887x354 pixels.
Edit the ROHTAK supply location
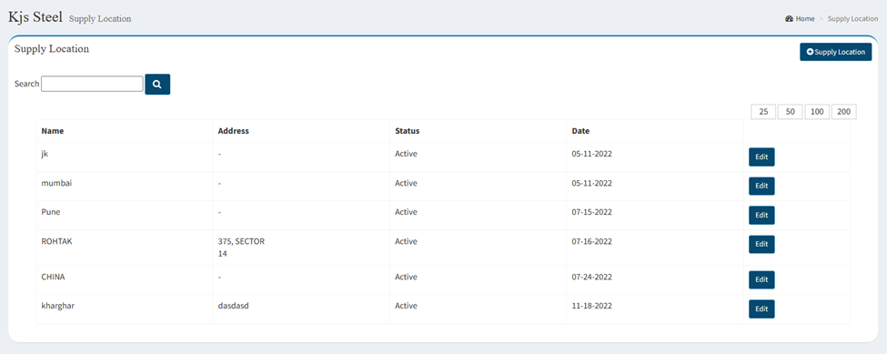coord(761,244)
